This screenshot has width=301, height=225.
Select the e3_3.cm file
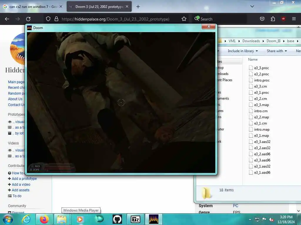pos(260,86)
